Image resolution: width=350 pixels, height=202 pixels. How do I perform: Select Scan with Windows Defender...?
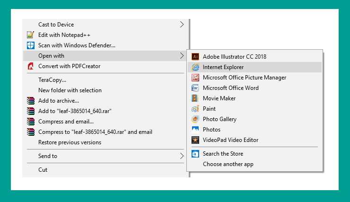coord(106,45)
